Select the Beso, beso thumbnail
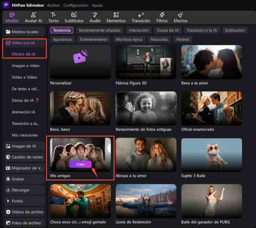 [80, 109]
